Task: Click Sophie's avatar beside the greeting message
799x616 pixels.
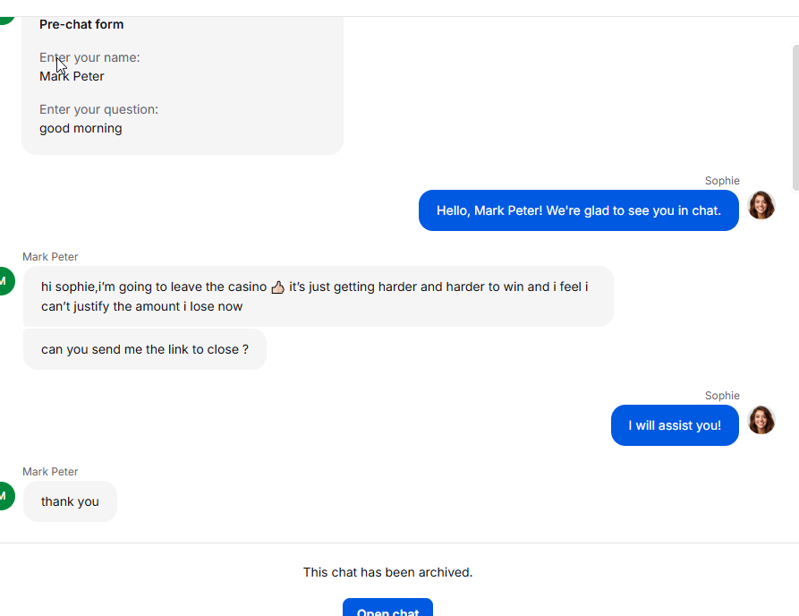Action: [x=761, y=205]
